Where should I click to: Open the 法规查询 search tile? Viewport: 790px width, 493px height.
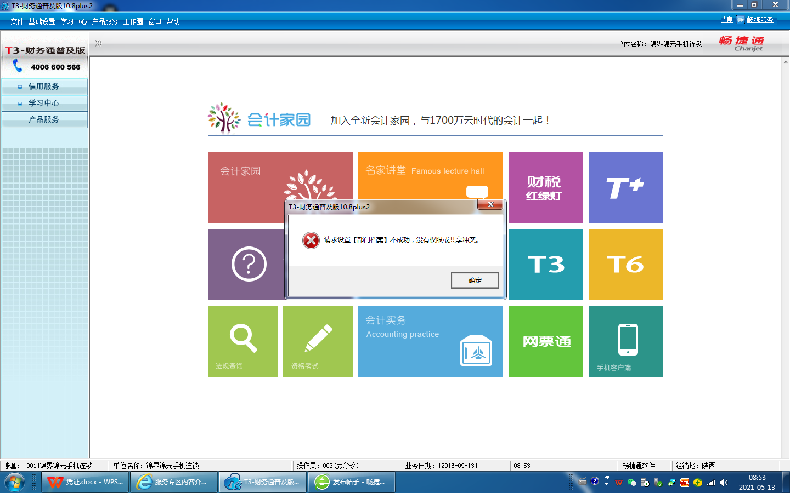point(242,341)
